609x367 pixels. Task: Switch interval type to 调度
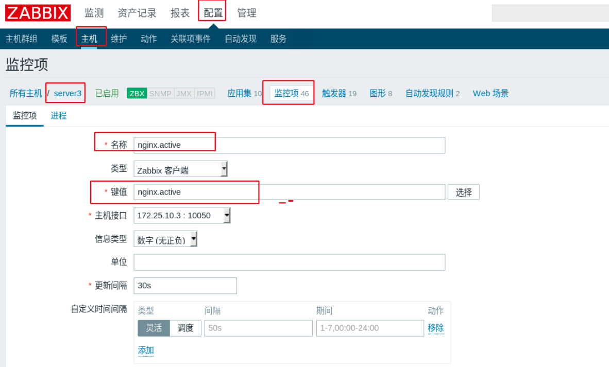tap(185, 328)
